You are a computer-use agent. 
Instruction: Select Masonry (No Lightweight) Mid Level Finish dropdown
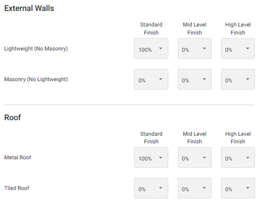click(194, 79)
